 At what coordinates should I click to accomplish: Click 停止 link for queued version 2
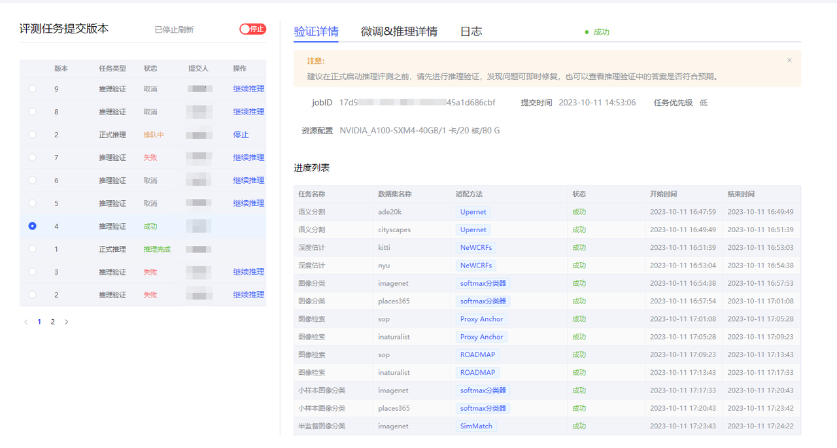tap(241, 135)
